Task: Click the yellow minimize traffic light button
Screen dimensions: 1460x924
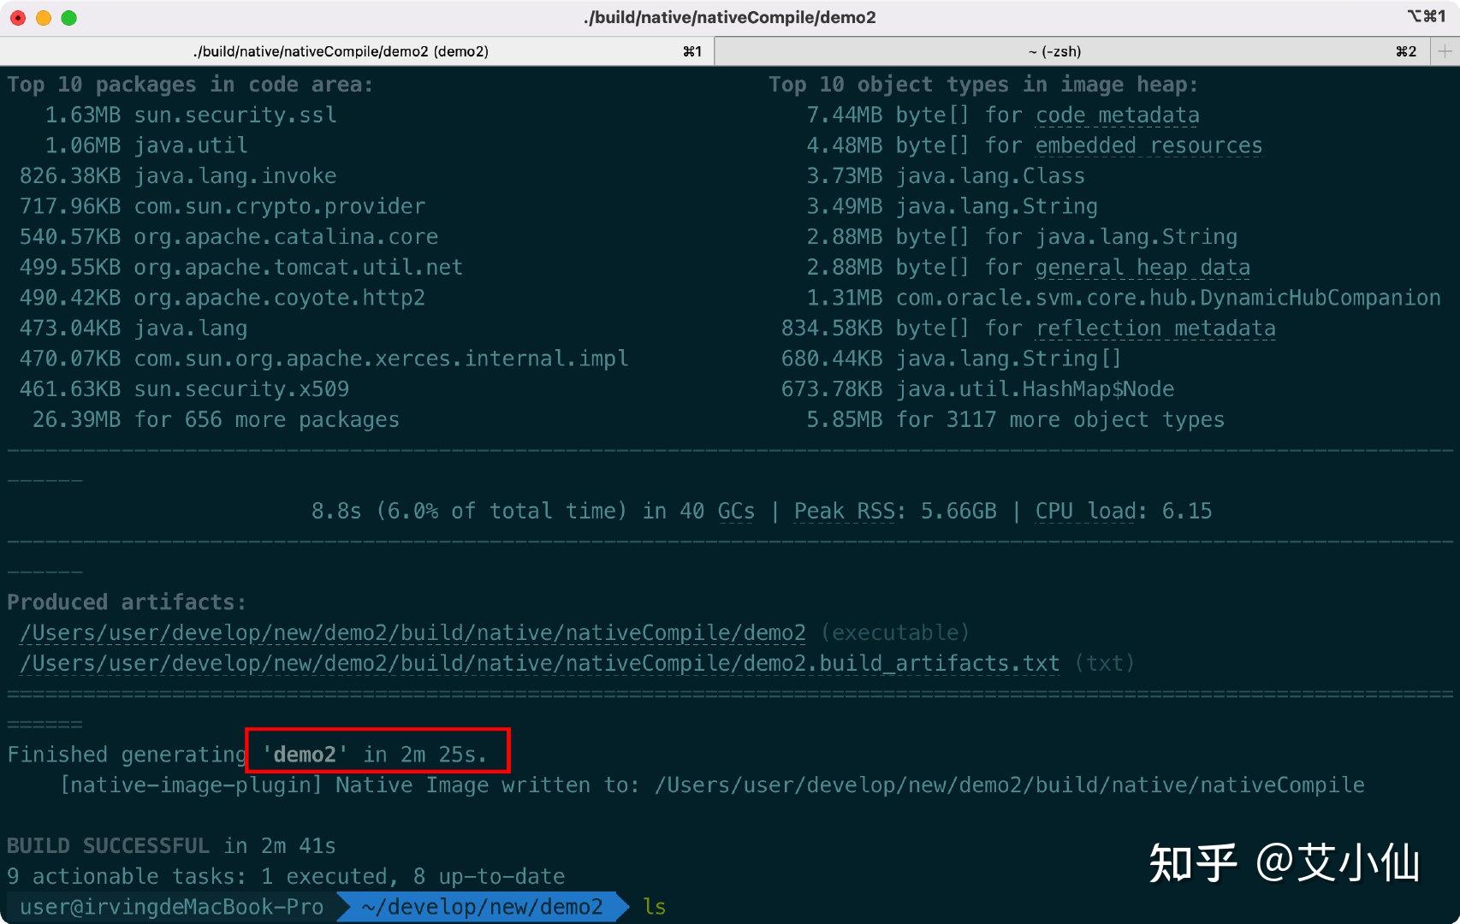Action: 44,16
